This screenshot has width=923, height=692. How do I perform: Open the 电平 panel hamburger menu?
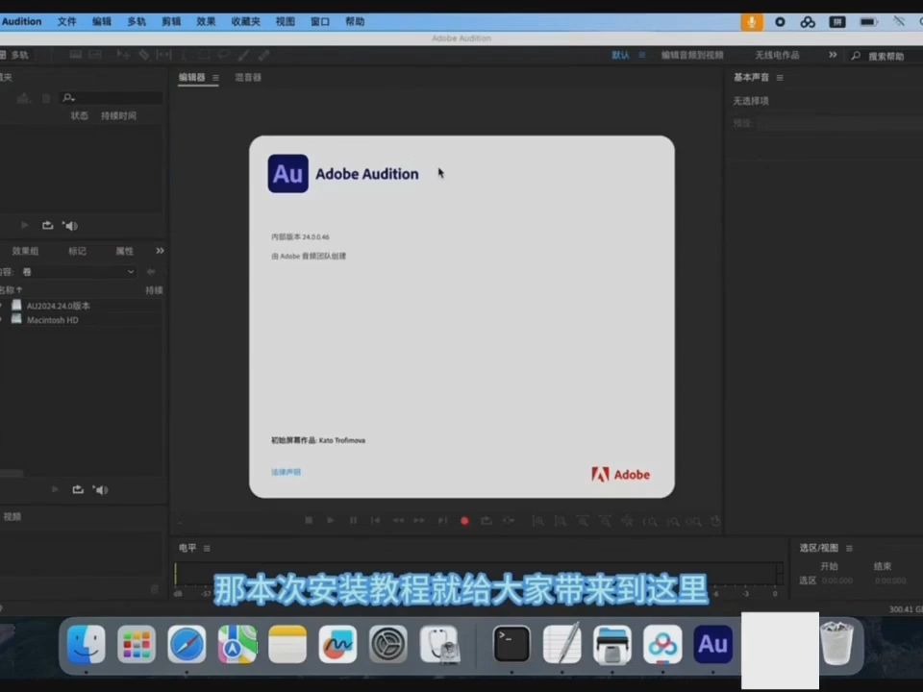pos(205,548)
